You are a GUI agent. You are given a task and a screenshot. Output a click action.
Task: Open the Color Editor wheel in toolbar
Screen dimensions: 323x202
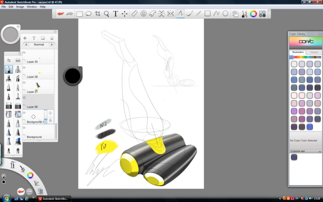253,14
